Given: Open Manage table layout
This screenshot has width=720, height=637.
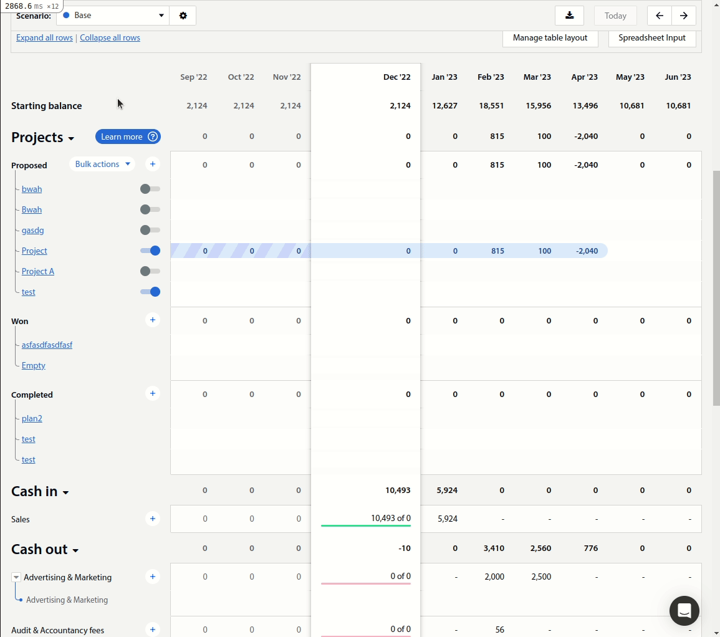Looking at the screenshot, I should 550,38.
